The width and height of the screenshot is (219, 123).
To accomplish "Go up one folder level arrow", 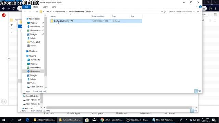I will tap(37, 12).
